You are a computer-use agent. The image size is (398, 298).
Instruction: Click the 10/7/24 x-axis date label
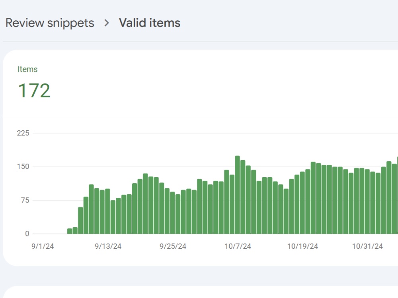click(x=238, y=246)
